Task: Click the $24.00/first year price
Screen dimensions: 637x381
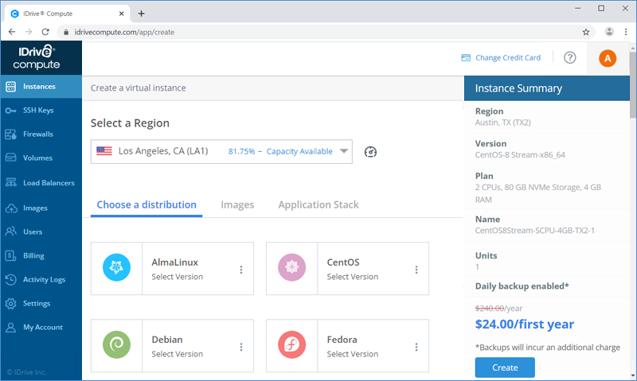Action: (525, 325)
